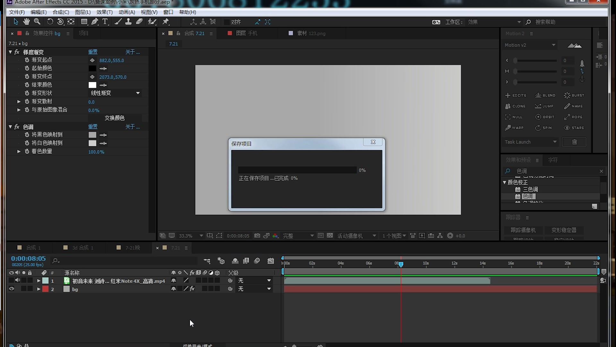
Task: Click the Motion v2 CLONE button
Action: point(515,106)
